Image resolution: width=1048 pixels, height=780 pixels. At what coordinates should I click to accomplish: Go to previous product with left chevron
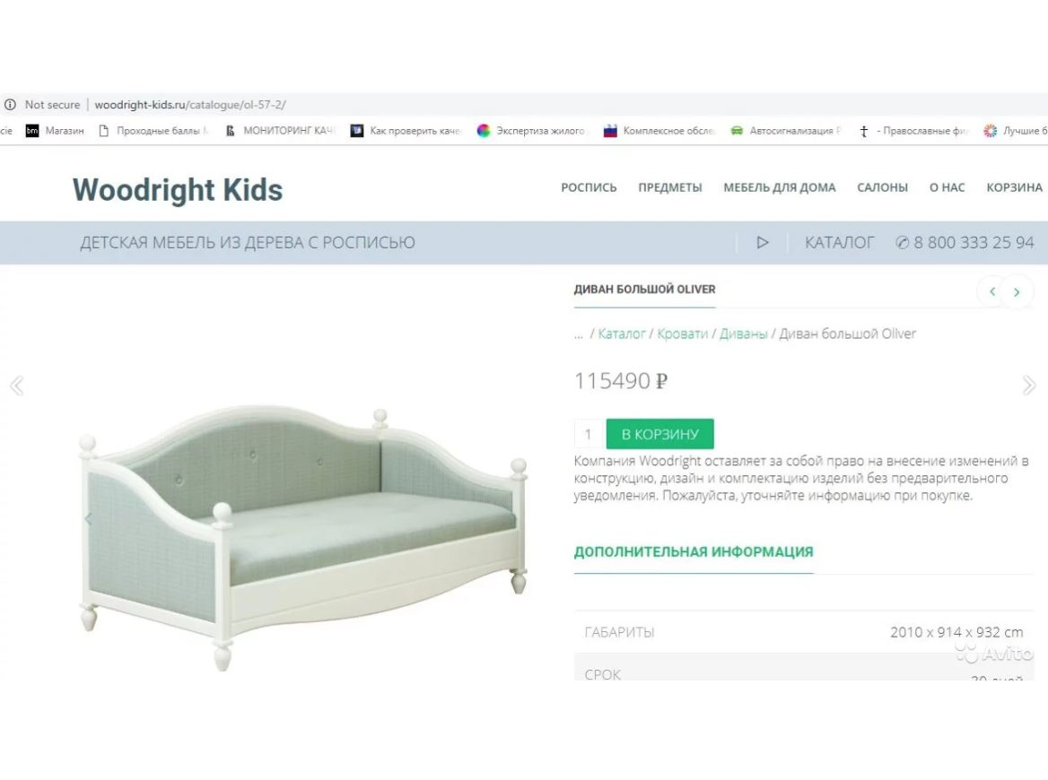(991, 291)
